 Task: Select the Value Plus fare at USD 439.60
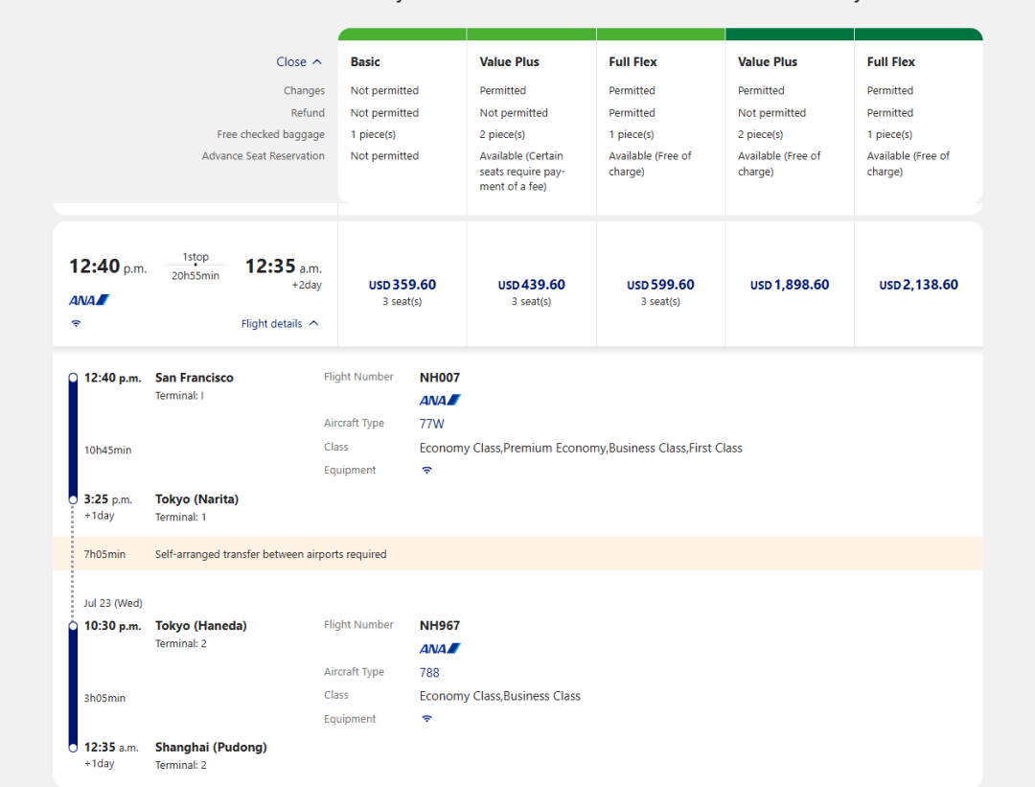(531, 285)
